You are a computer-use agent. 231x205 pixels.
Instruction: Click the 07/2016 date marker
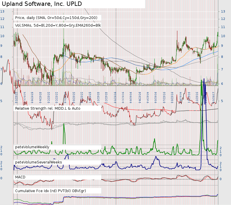(x=164, y=97)
